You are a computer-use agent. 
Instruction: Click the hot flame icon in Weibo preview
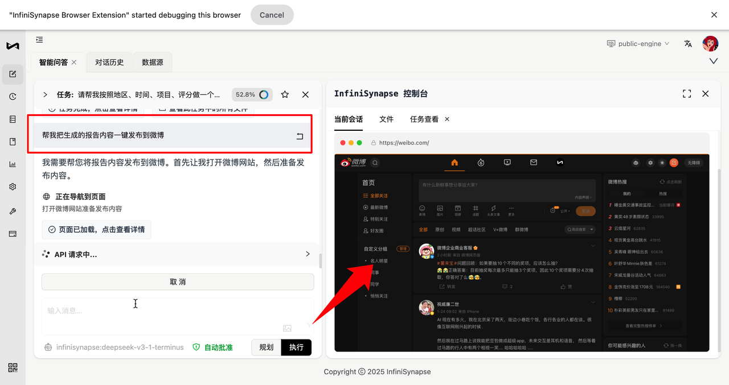pos(481,163)
